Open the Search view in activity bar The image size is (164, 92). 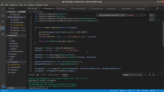coord(3,9)
